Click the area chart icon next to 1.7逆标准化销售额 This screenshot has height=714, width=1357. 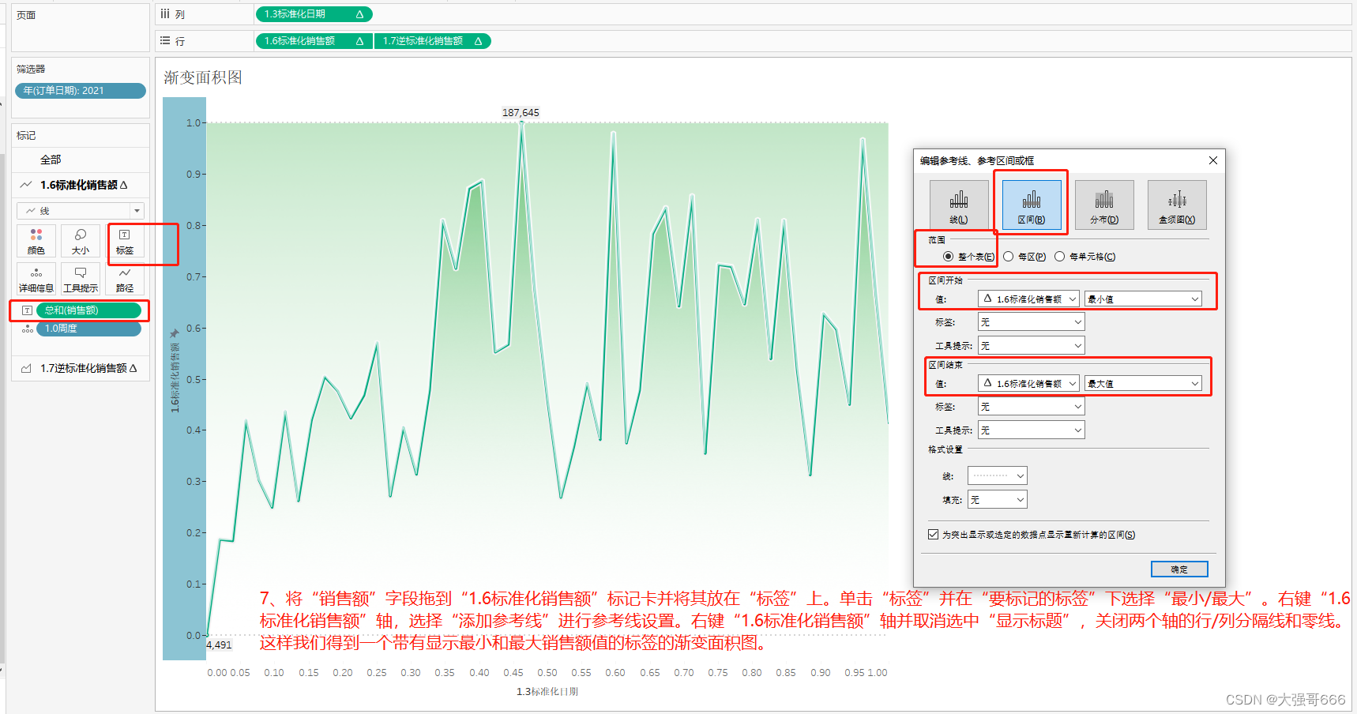coord(26,368)
